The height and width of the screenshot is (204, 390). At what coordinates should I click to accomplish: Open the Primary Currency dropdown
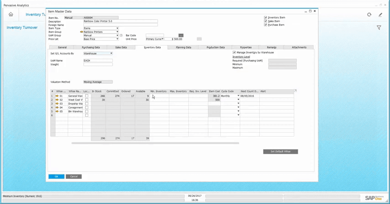(163, 39)
